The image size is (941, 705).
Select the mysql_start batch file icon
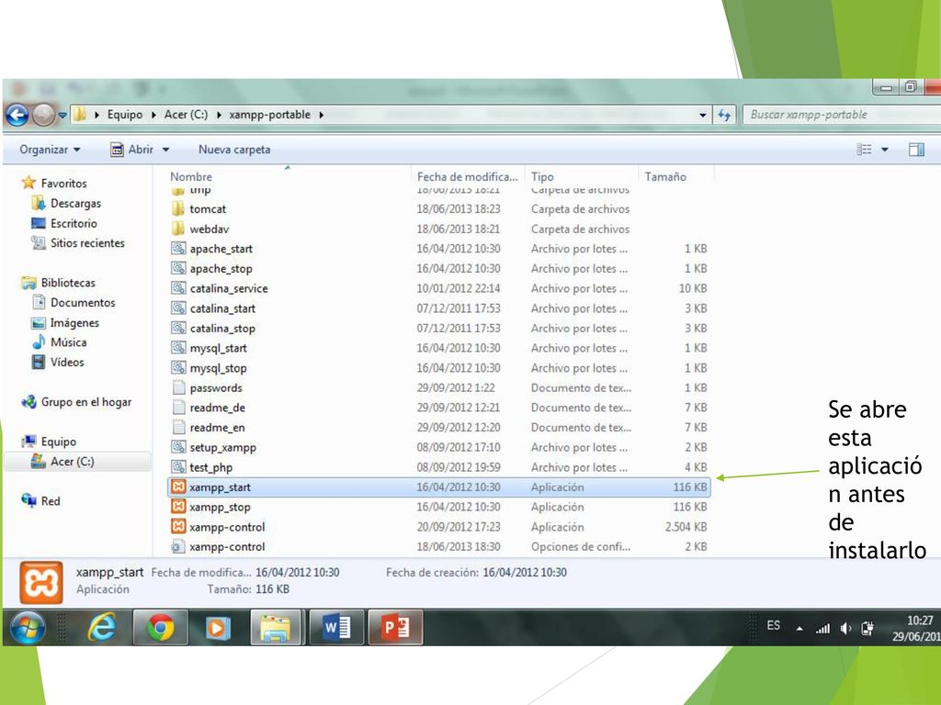[178, 348]
